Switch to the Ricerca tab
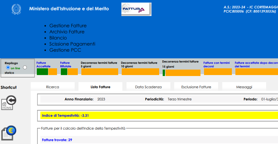278x144 pixels. click(53, 87)
